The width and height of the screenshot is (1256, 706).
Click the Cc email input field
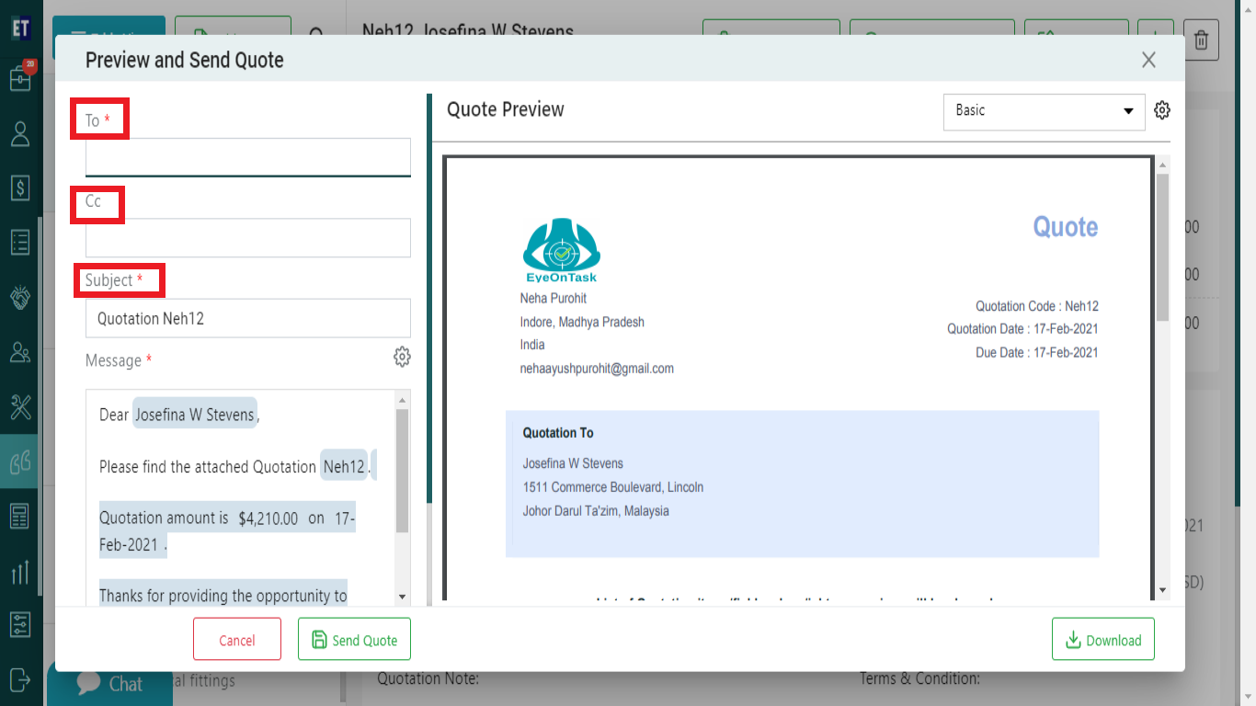coord(248,237)
